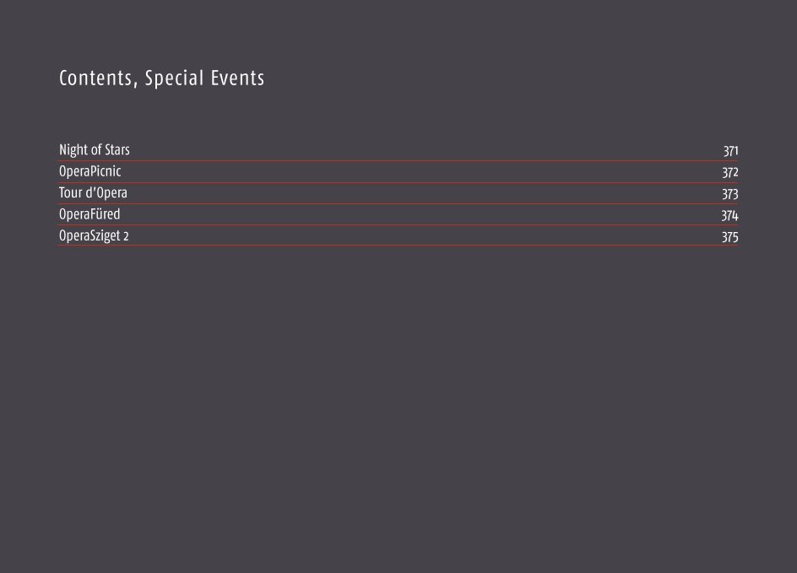The height and width of the screenshot is (573, 797).
Task: Click the red divider under OperaFüred
Action: pyautogui.click(x=398, y=225)
